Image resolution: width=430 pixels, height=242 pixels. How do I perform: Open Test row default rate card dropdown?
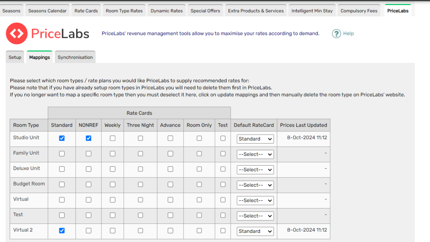(x=255, y=216)
